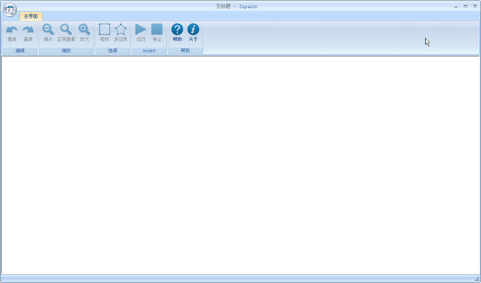
Task: Open the About info icon
Action: [193, 29]
